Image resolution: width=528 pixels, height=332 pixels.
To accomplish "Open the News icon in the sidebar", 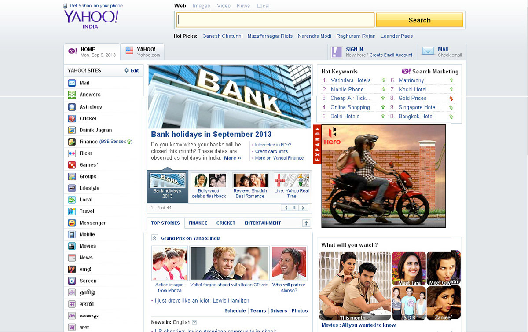I will point(72,258).
